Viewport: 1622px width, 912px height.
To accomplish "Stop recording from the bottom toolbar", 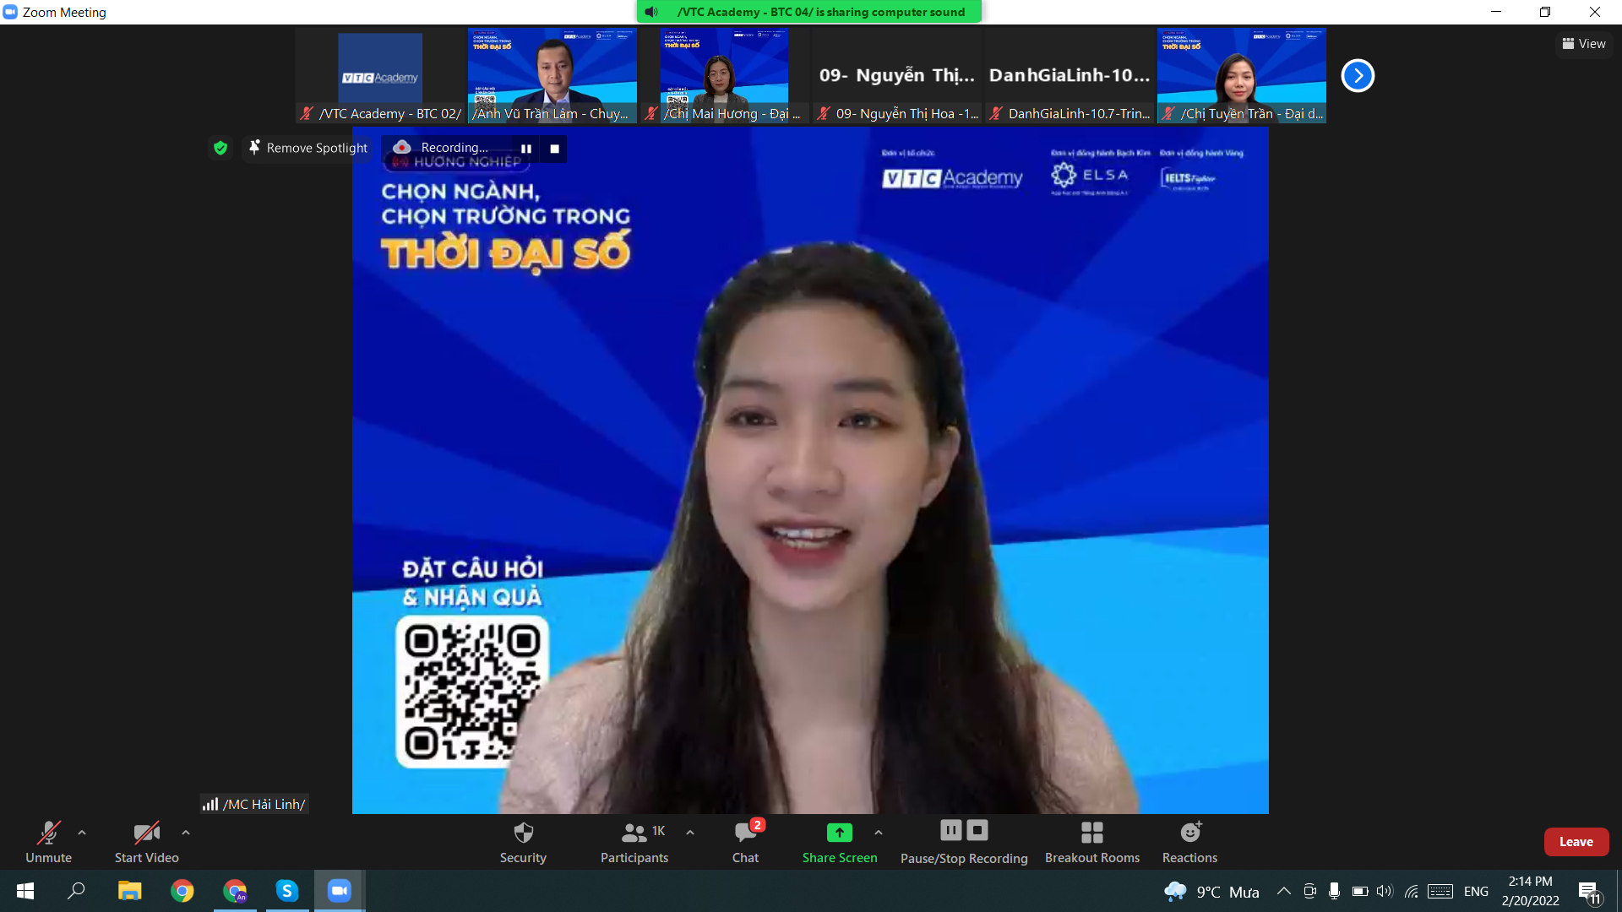I will [977, 831].
